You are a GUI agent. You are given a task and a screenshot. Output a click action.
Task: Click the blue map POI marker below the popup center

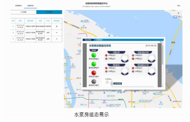click(121, 92)
